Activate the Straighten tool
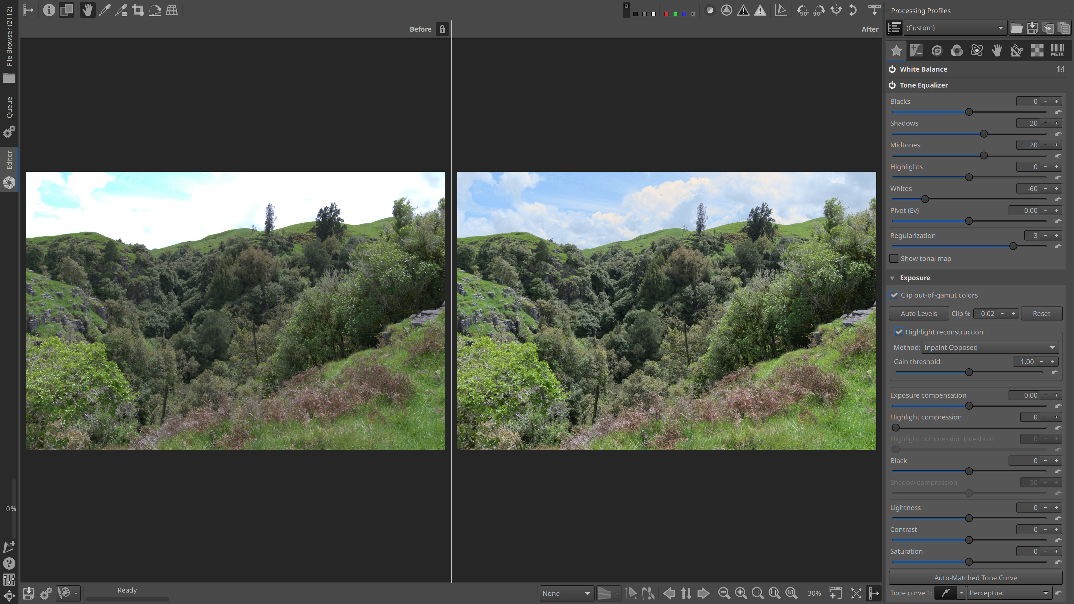 point(155,10)
